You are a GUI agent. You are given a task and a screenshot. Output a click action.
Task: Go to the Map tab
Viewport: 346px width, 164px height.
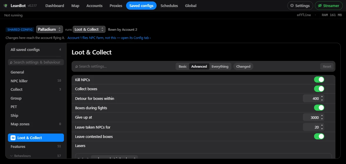tap(75, 6)
